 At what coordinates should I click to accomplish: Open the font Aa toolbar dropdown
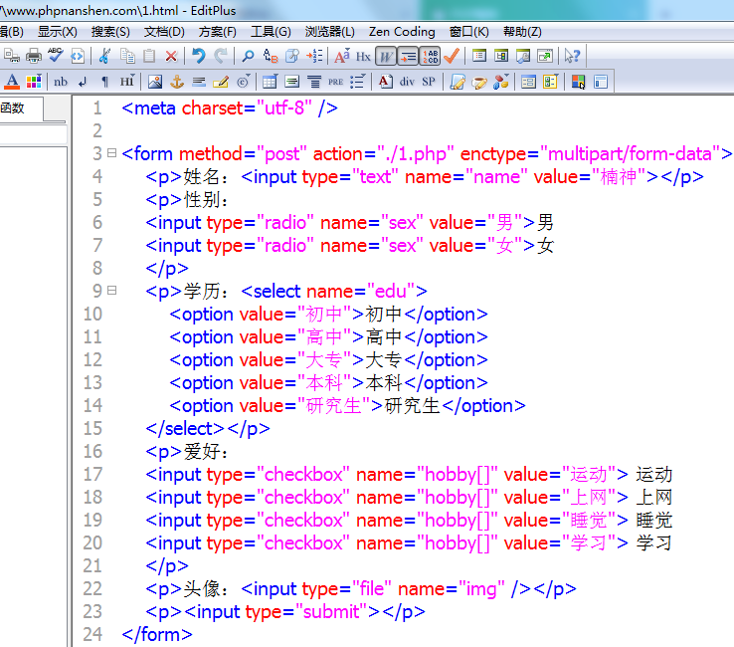[x=342, y=56]
